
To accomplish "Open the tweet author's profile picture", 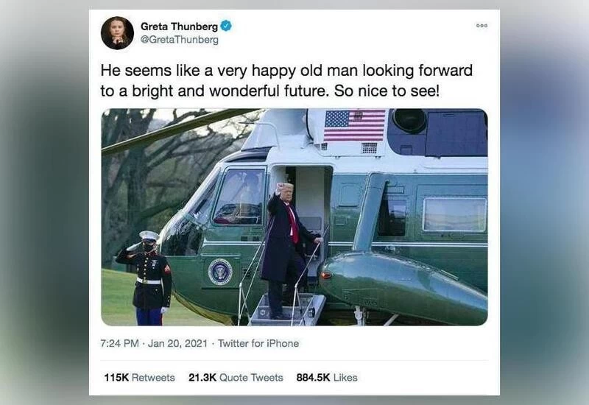I will (x=117, y=33).
